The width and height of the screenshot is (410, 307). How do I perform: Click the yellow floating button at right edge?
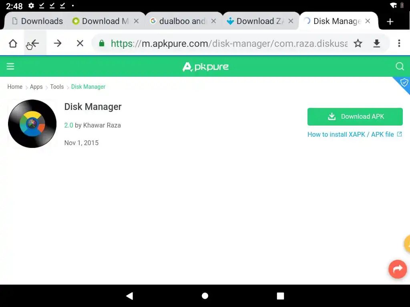(407, 244)
